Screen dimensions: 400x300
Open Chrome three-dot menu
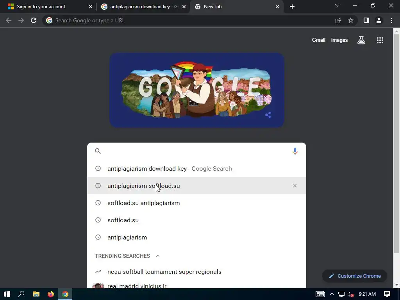pos(391,20)
